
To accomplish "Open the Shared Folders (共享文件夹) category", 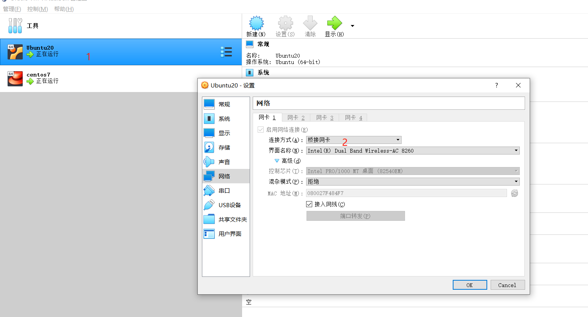I will click(x=226, y=219).
